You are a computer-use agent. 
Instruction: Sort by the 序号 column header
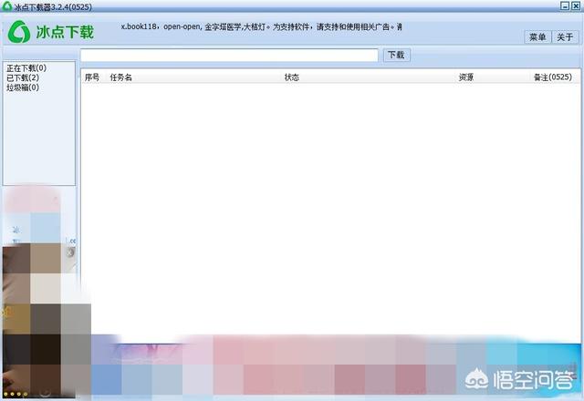(x=92, y=77)
